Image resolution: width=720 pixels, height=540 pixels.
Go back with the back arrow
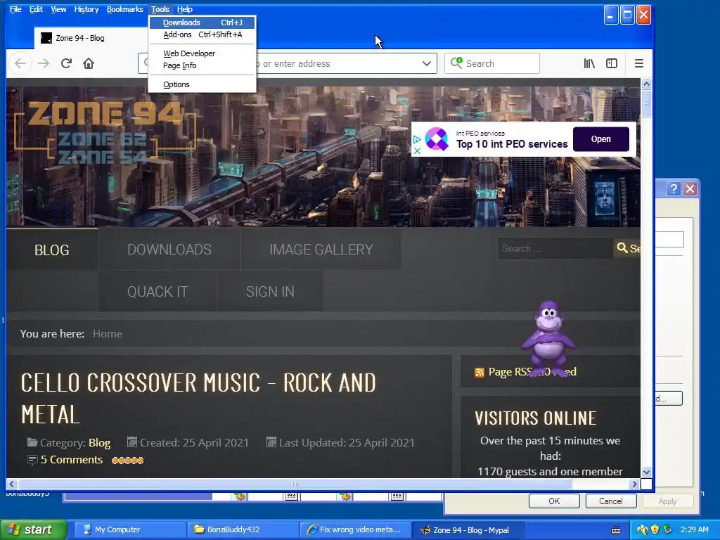pos(20,63)
